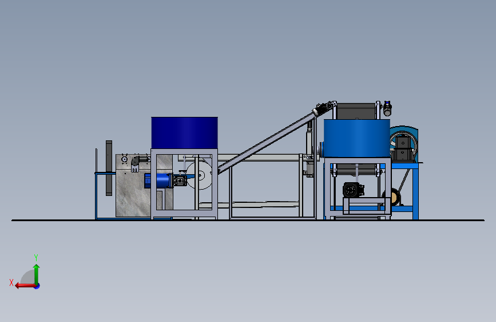Select the black motor under light blue tank
The image size is (496, 322).
coord(353,190)
